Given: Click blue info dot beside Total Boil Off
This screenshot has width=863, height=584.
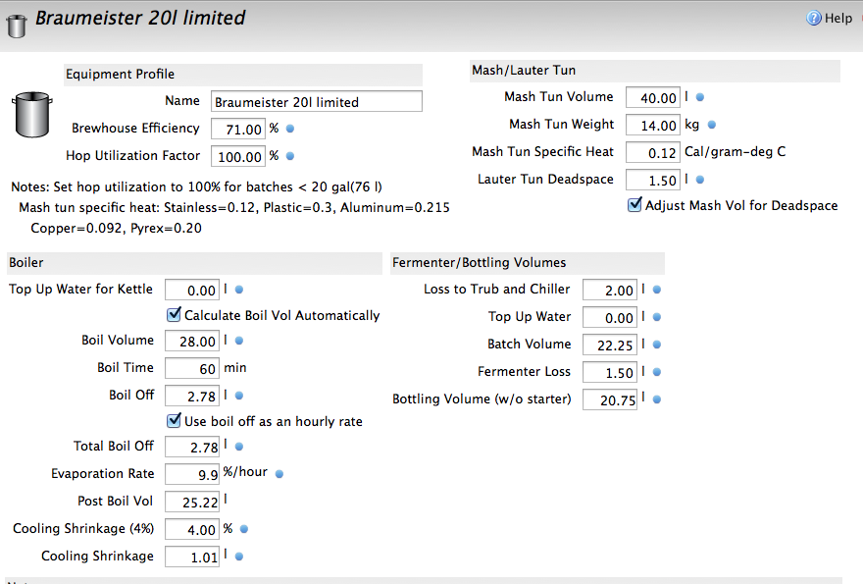Looking at the screenshot, I should pyautogui.click(x=239, y=447).
